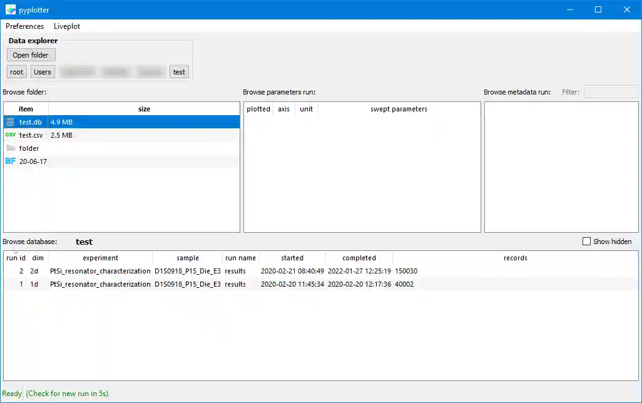Click the CSV icon beside test.csv
The width and height of the screenshot is (642, 403).
[x=10, y=135]
